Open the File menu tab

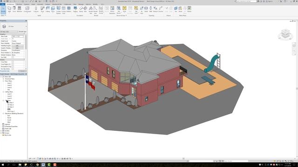click(x=3, y=4)
